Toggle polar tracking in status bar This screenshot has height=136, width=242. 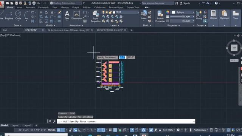(84, 130)
